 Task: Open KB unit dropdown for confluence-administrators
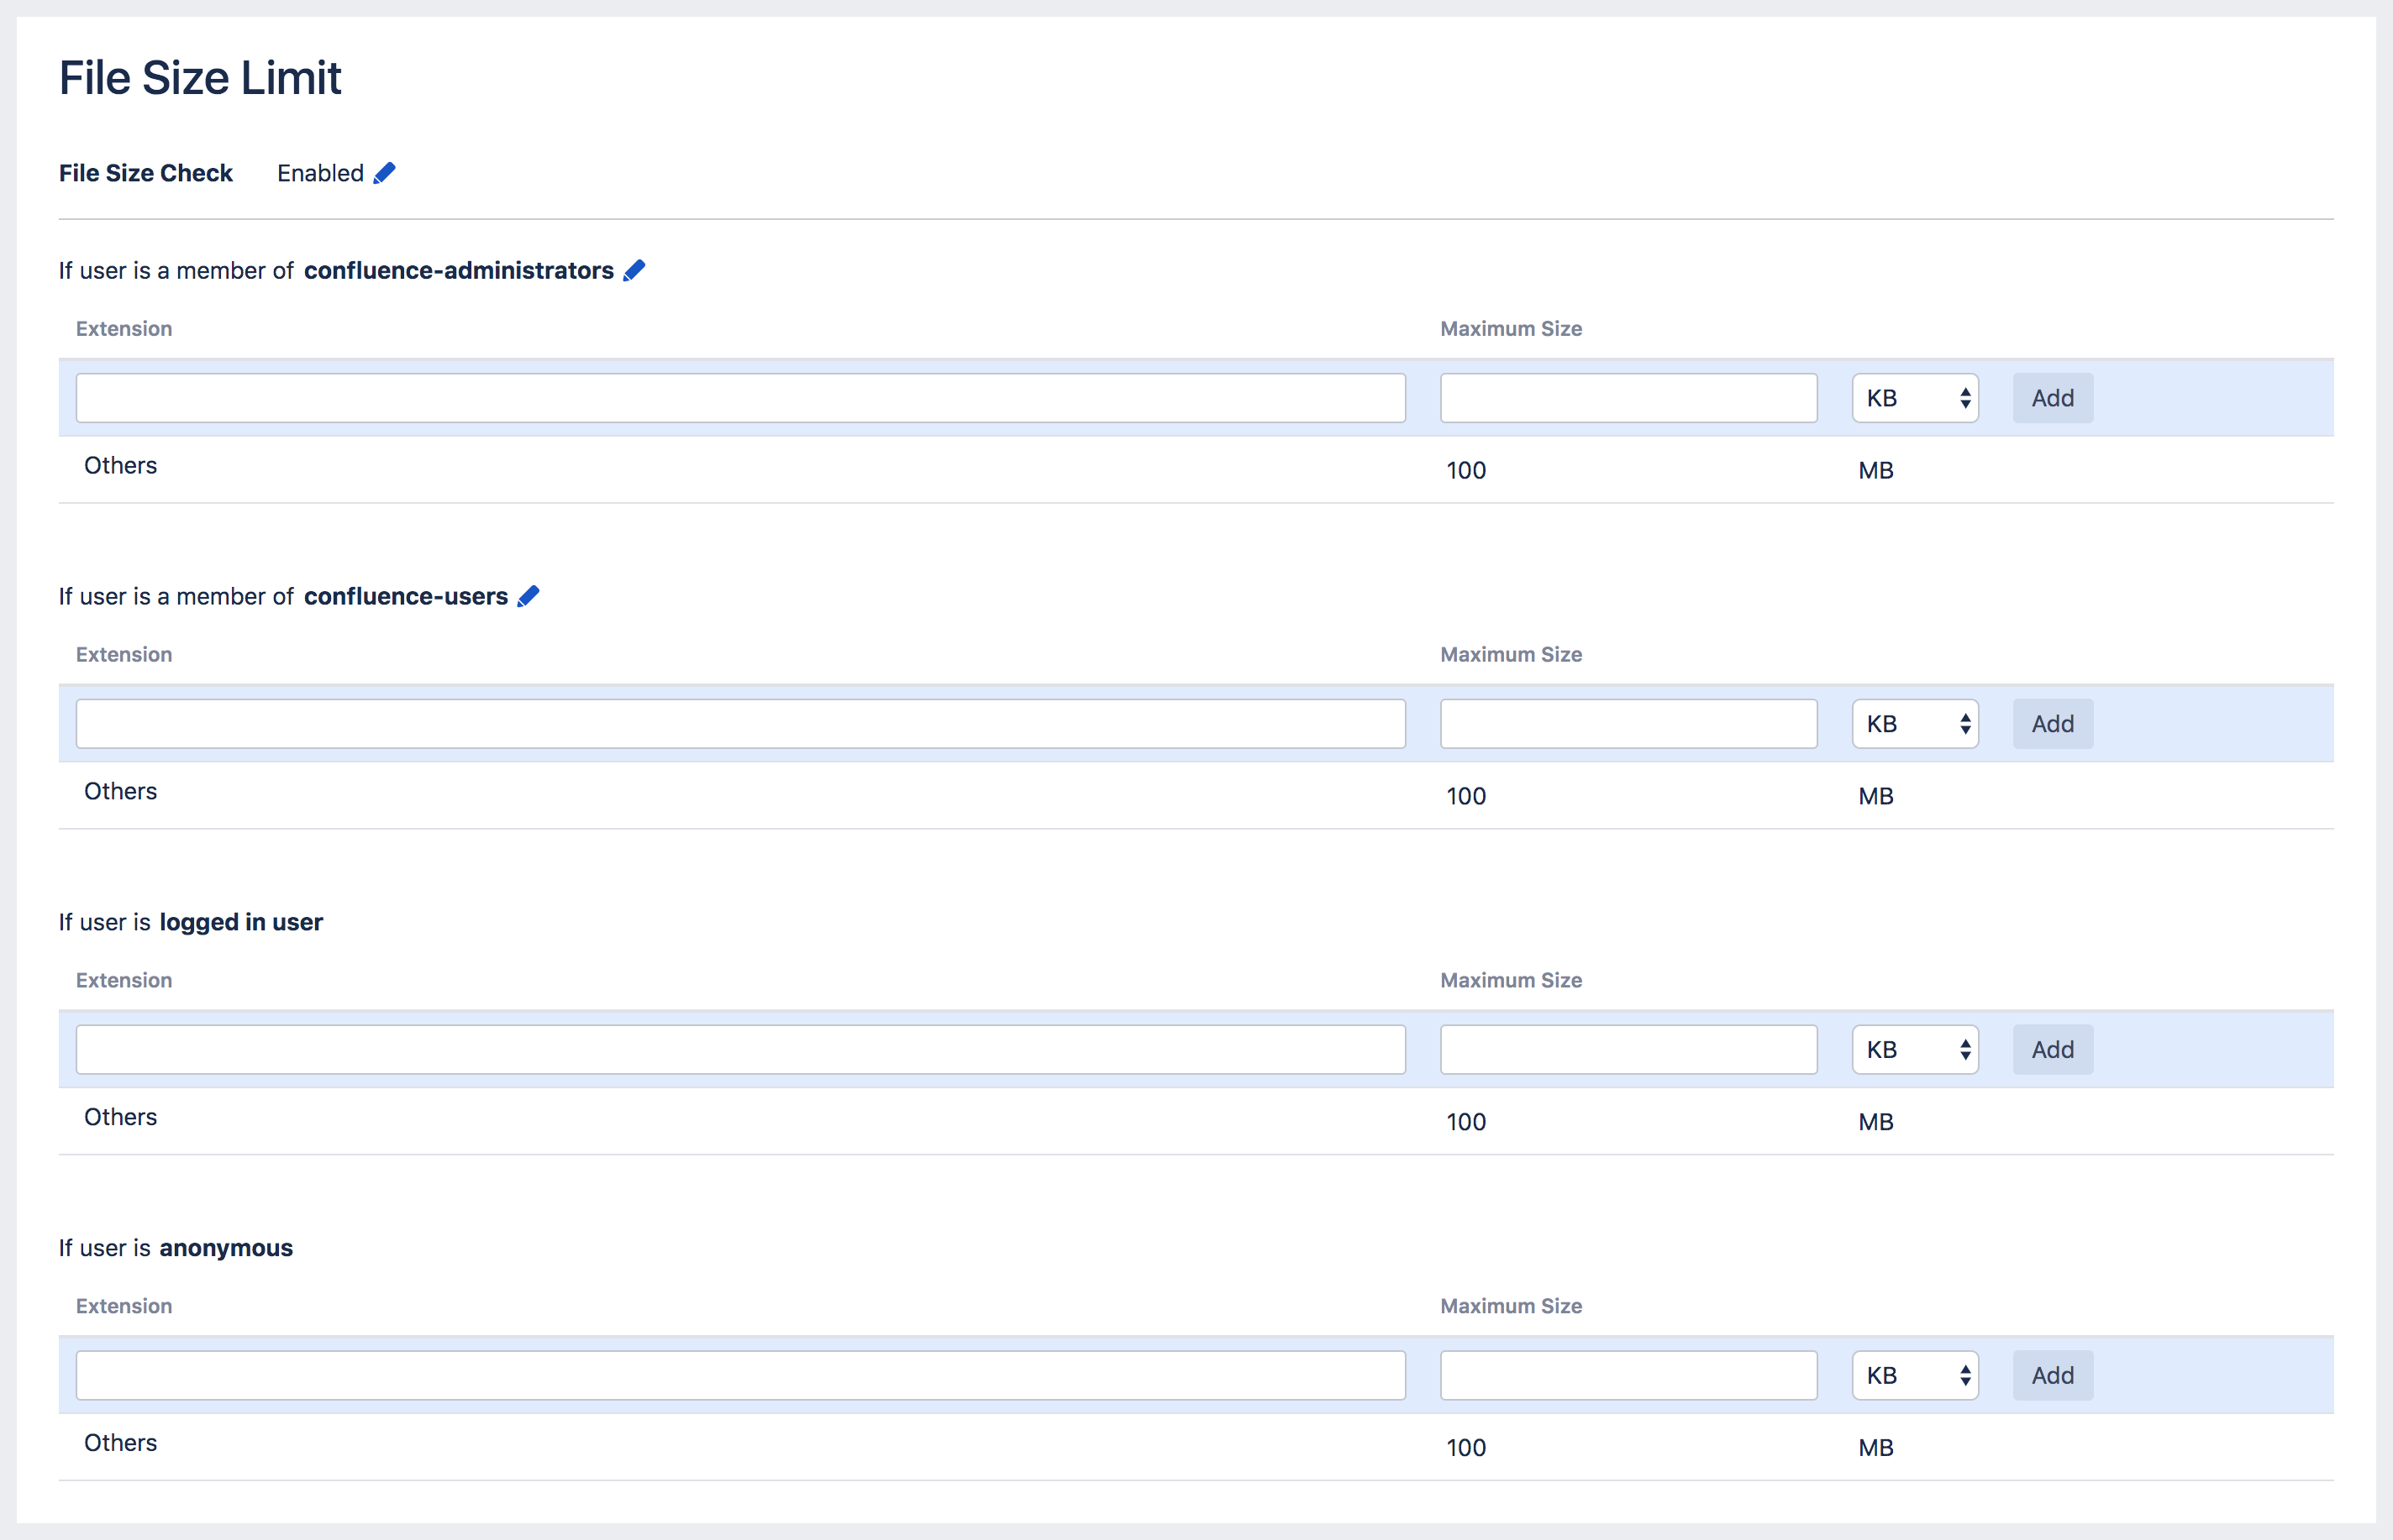point(1915,398)
